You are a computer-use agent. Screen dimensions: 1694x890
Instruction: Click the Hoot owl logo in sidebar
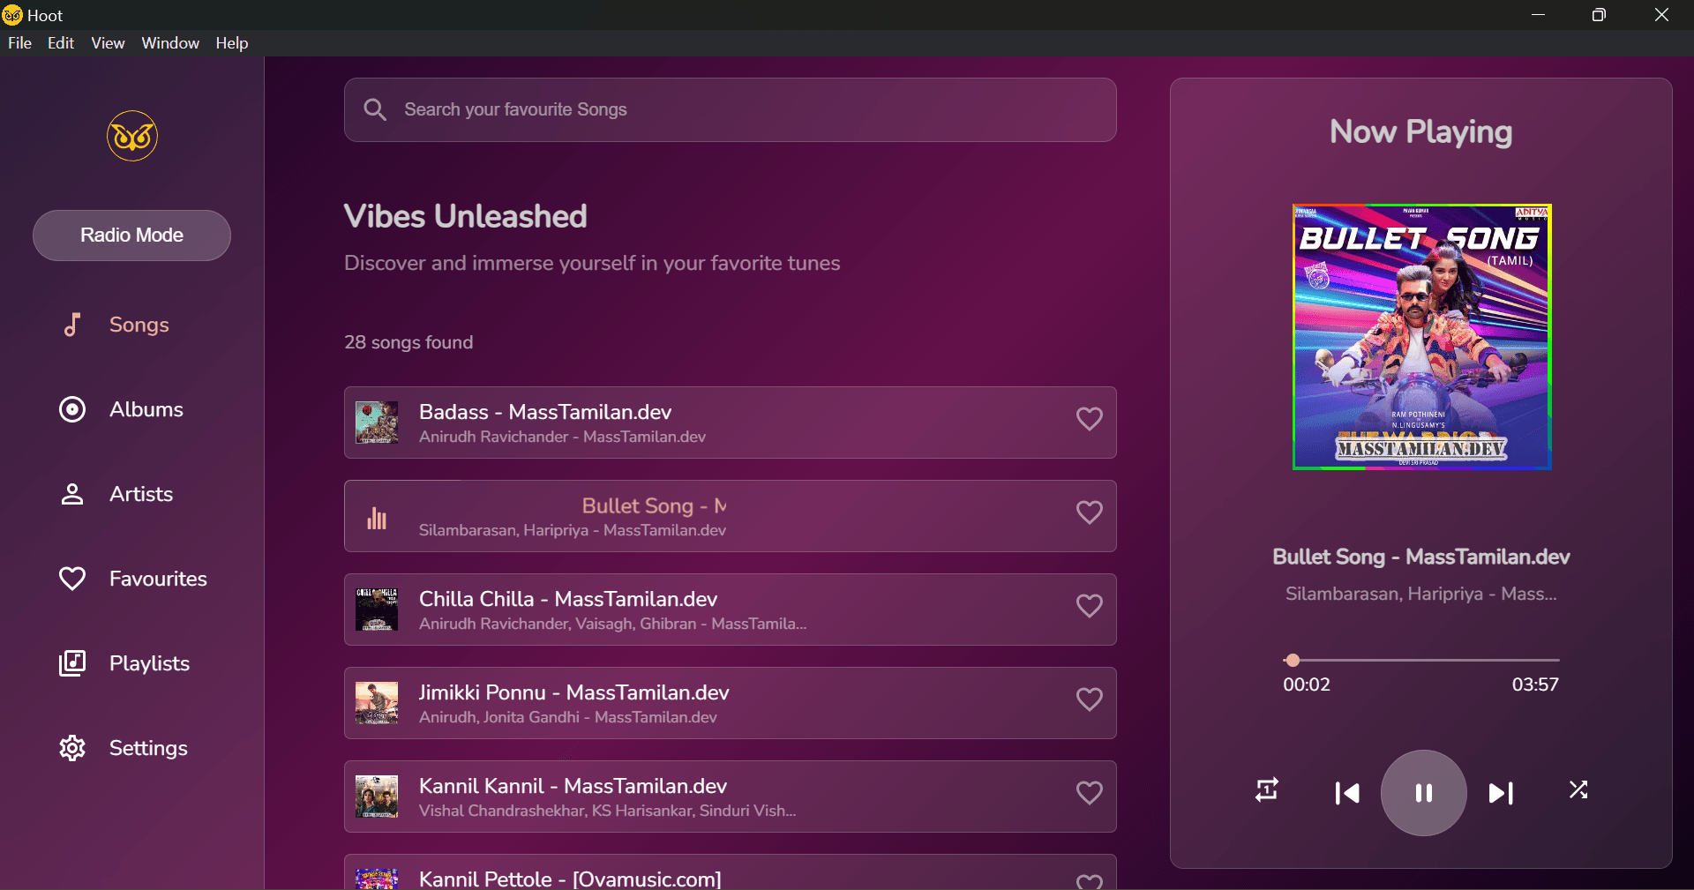point(132,136)
